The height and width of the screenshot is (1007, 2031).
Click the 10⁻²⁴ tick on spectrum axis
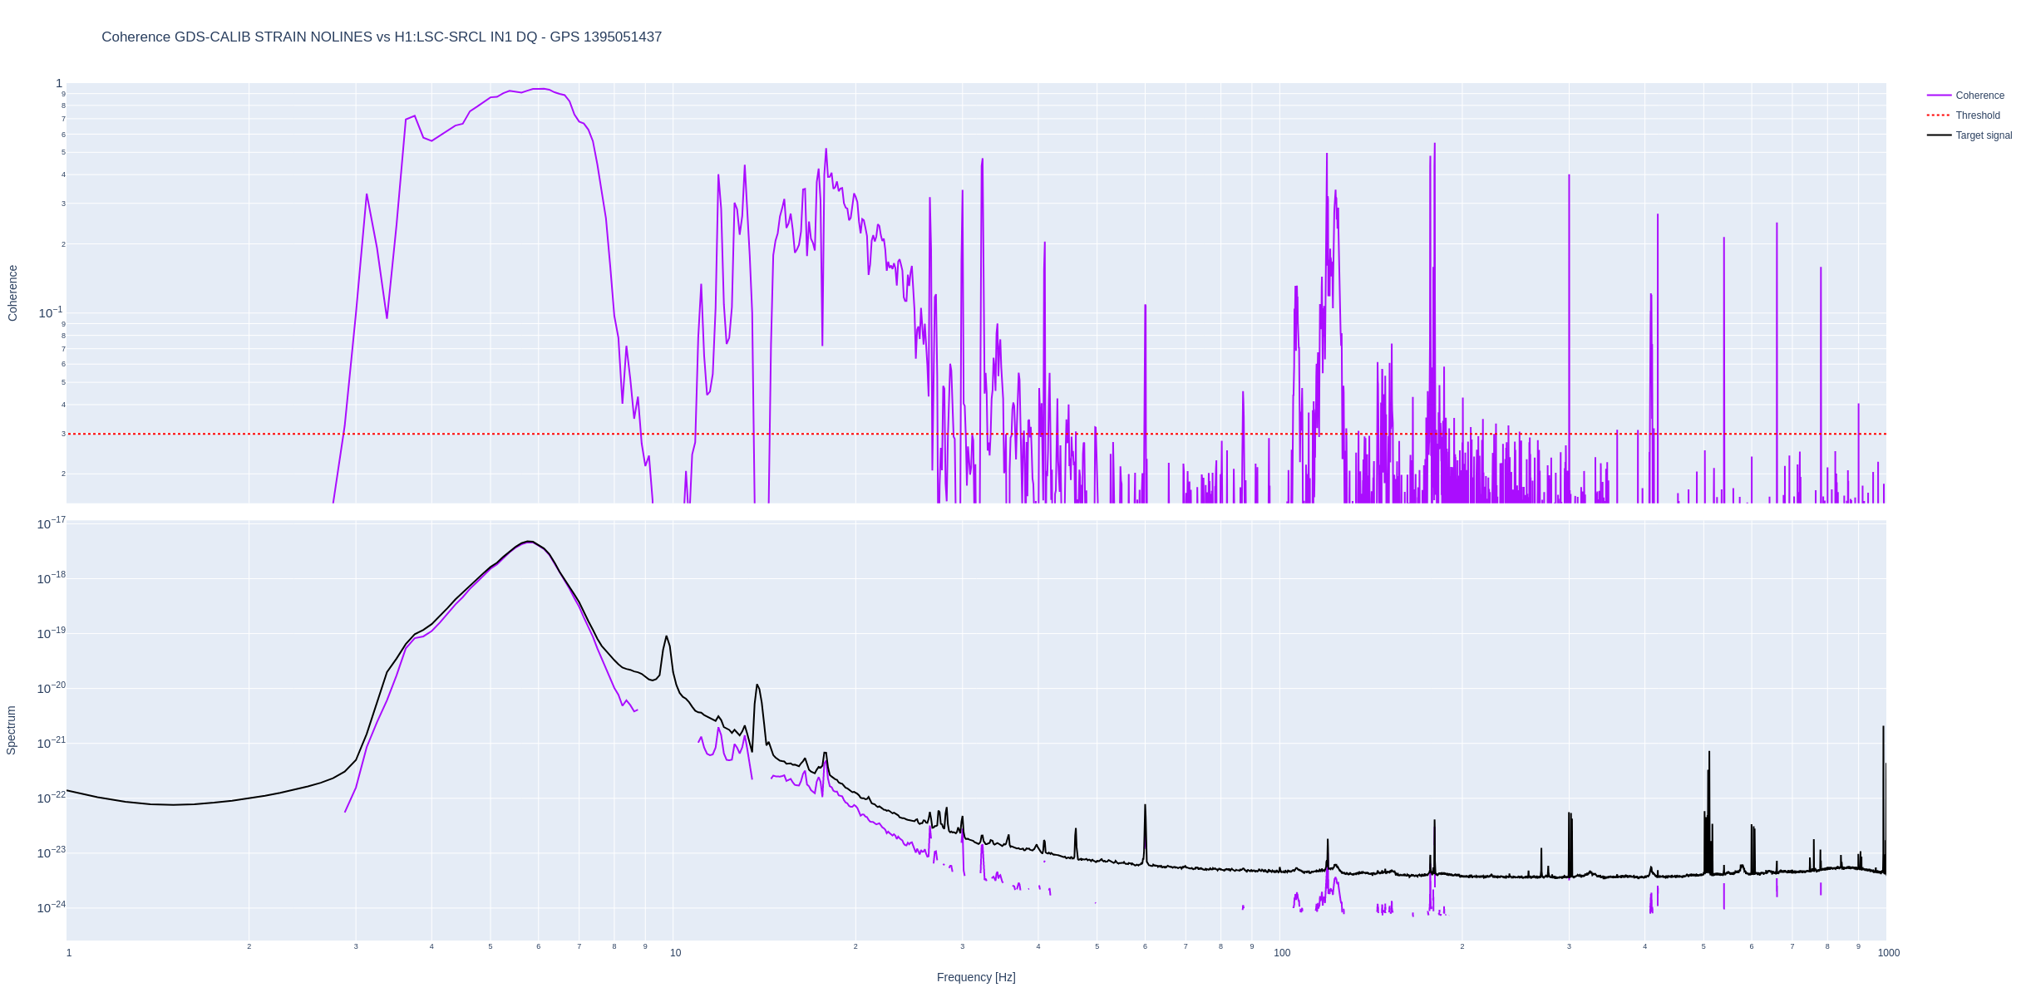click(x=51, y=907)
